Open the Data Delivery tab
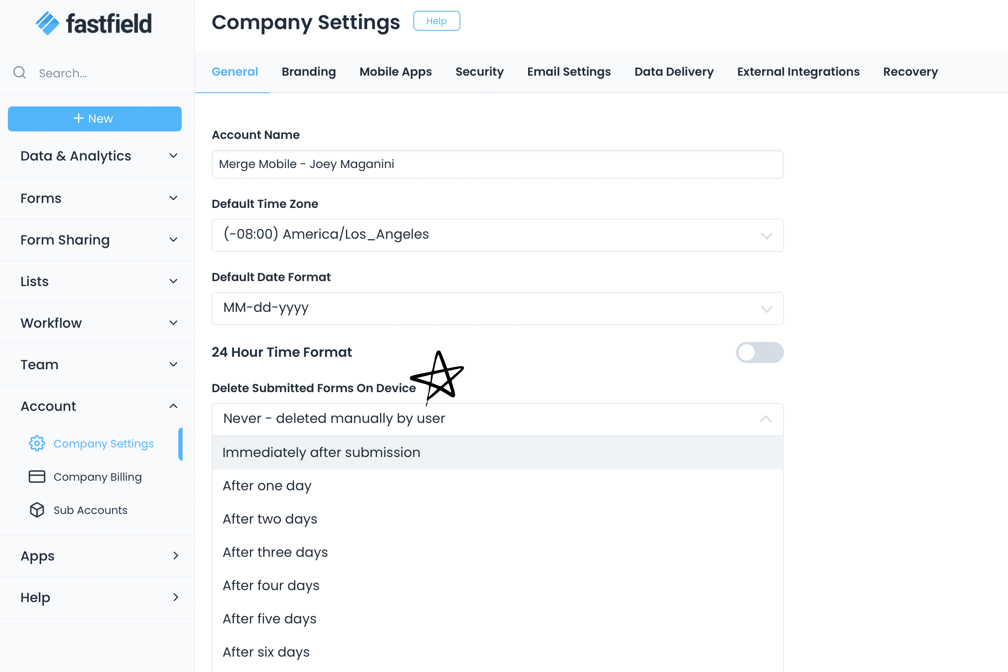Image resolution: width=1008 pixels, height=672 pixels. [x=674, y=72]
